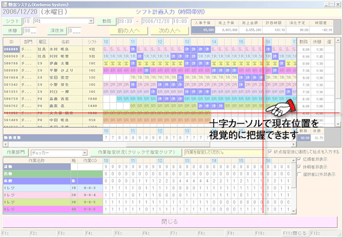Click the F11:閉じる function key label

pos(295,233)
